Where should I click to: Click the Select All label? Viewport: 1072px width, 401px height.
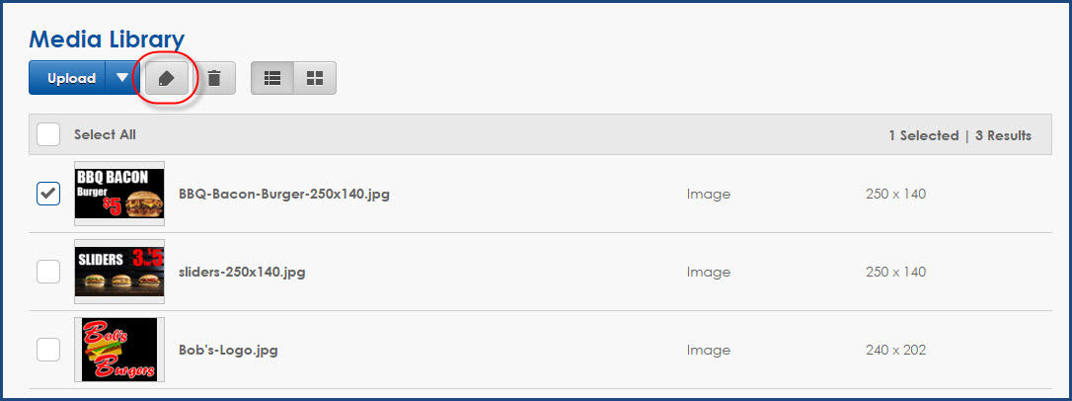(x=105, y=135)
